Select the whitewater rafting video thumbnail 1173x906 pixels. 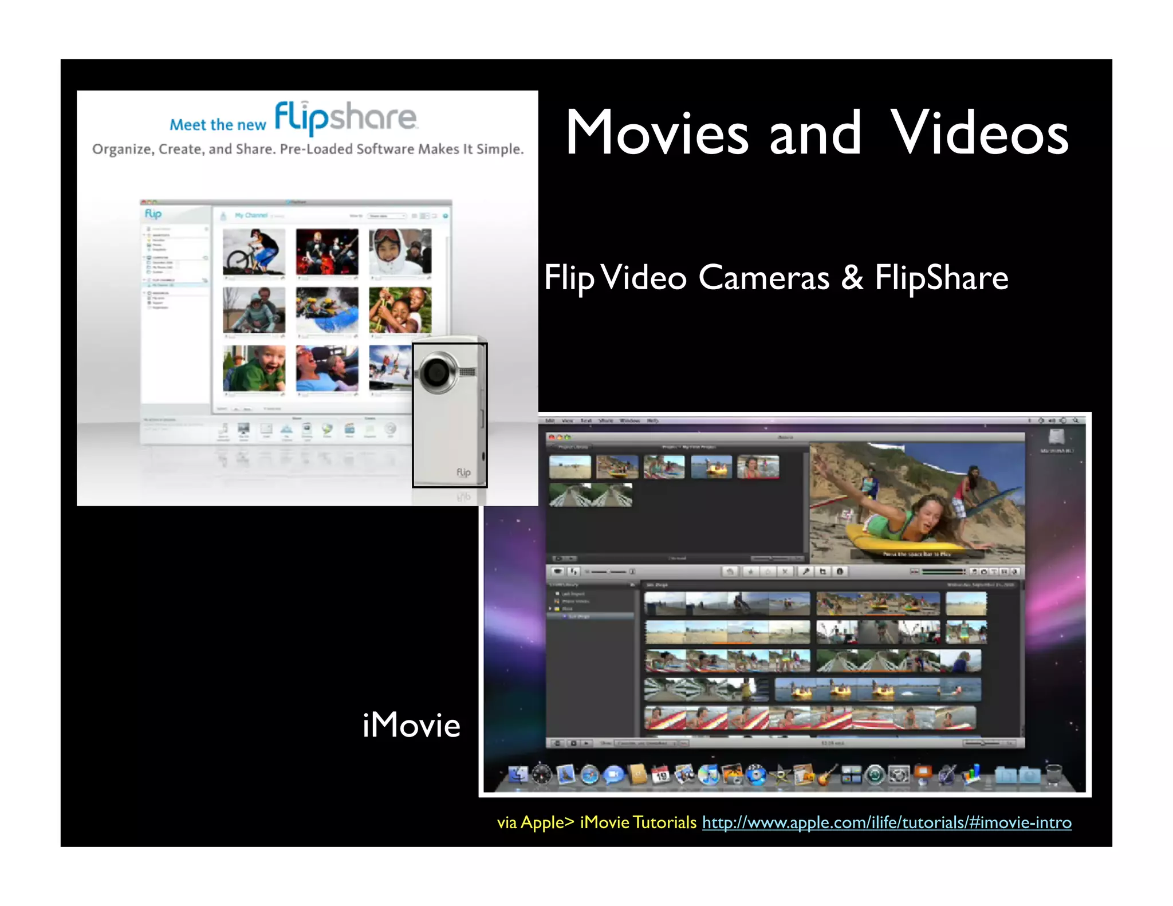327,310
